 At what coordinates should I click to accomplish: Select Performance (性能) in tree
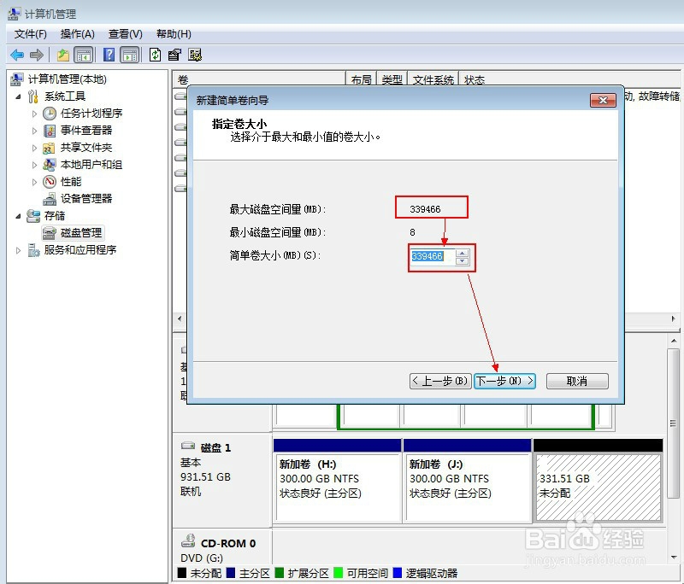71,182
